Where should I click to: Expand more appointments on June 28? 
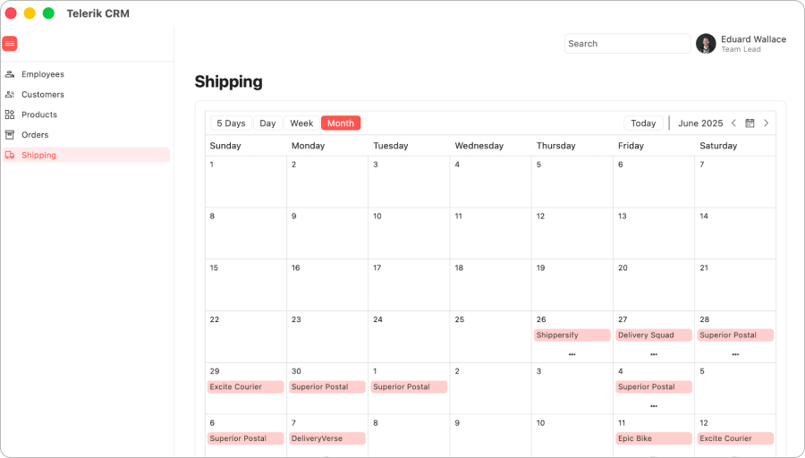(735, 354)
